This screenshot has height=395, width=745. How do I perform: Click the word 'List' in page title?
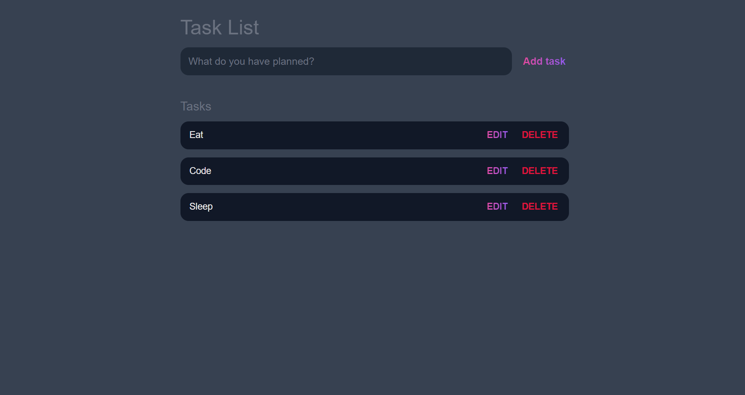243,28
